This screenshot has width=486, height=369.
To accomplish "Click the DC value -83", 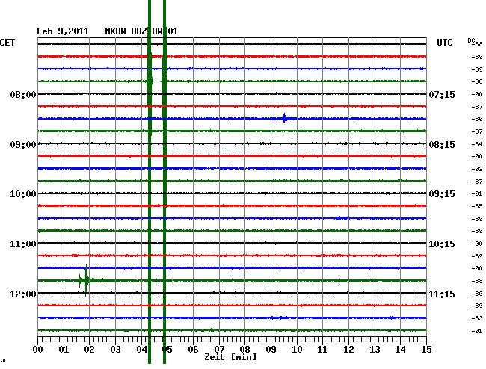I will coord(477,318).
